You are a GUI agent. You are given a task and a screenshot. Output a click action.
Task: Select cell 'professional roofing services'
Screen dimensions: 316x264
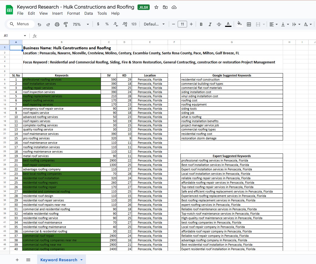click(x=62, y=80)
